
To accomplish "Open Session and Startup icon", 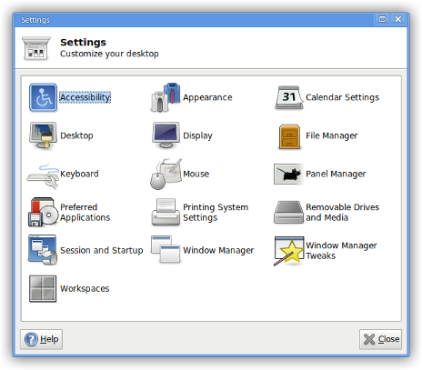I will [x=43, y=250].
